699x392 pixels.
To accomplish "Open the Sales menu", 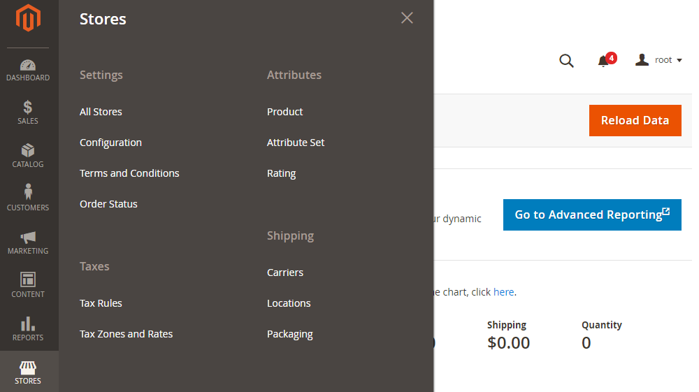I will pos(28,112).
